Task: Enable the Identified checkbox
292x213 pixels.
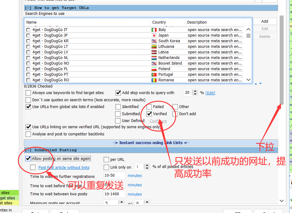Action: coord(118,106)
